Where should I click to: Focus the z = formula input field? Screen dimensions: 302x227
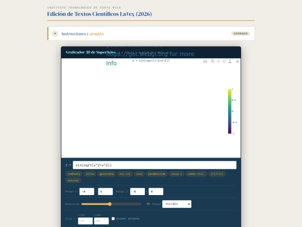pyautogui.click(x=154, y=165)
